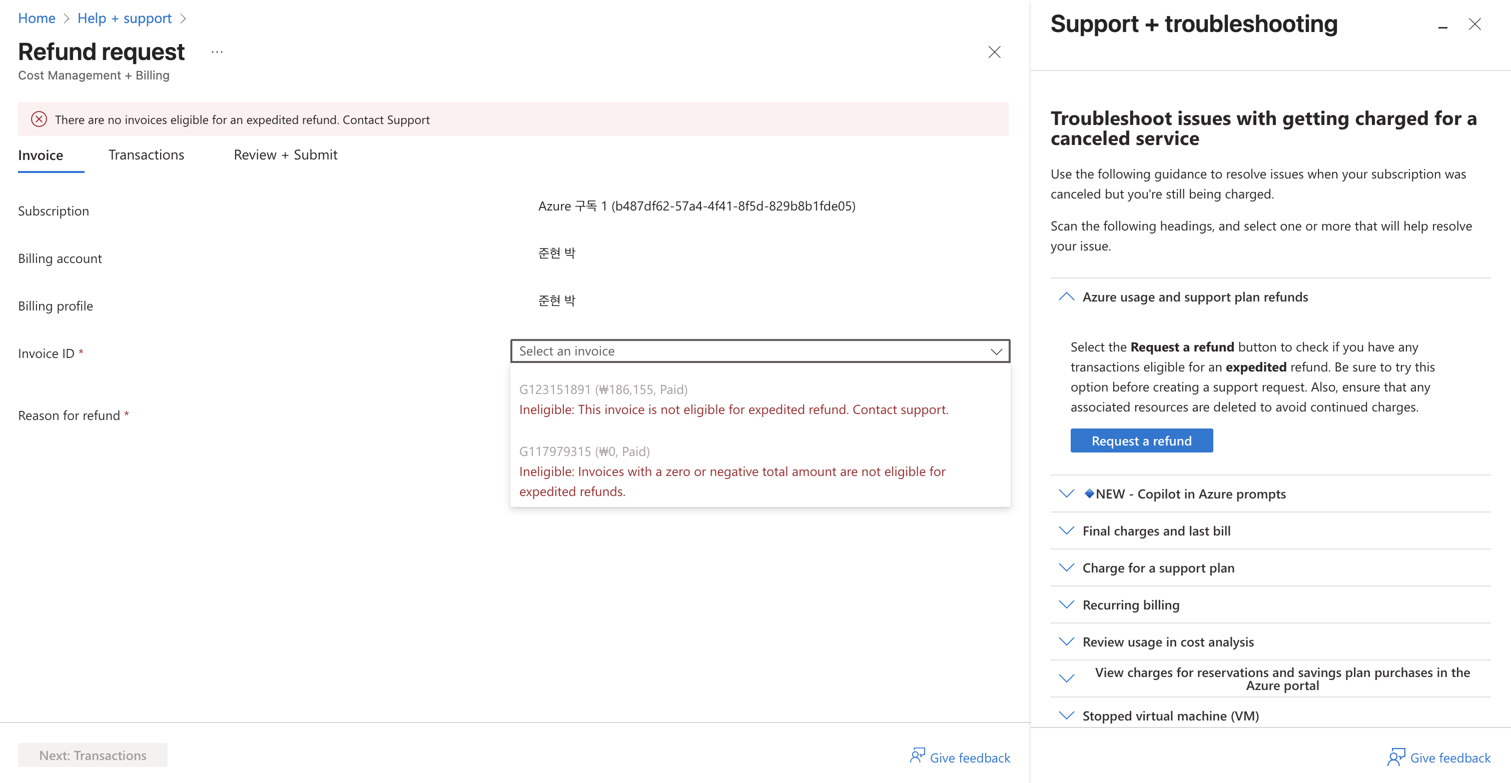Switch to the Review + Submit tab
This screenshot has height=783, width=1511.
tap(285, 154)
